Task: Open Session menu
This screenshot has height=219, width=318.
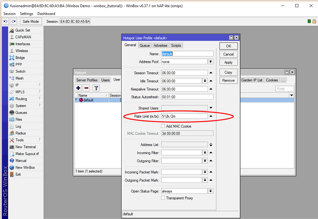Action: [9, 14]
